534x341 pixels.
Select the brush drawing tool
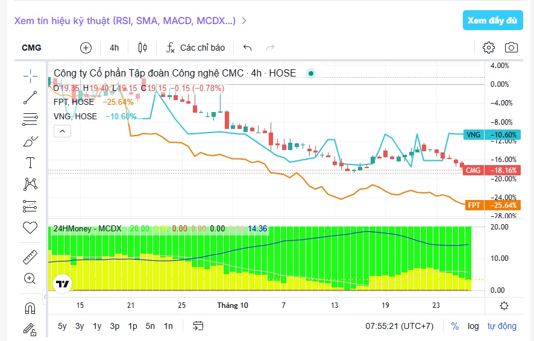coord(30,141)
